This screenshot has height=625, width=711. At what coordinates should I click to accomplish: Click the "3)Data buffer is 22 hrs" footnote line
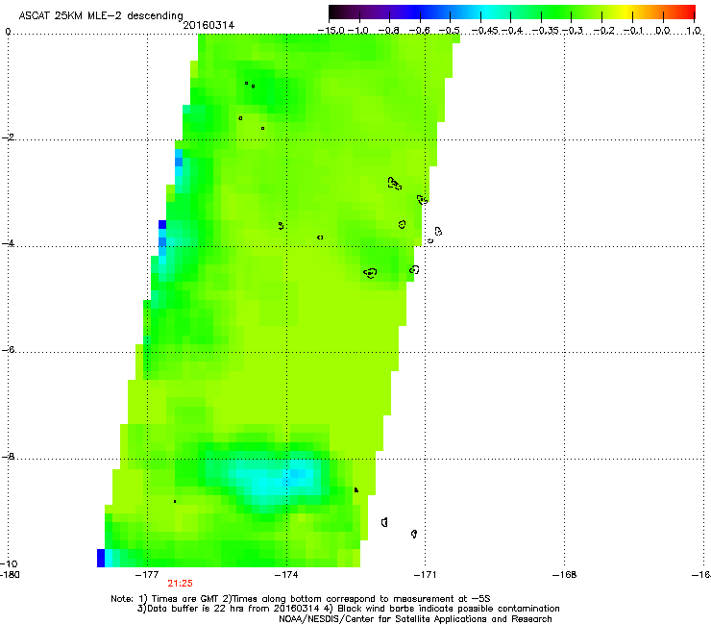click(x=348, y=609)
